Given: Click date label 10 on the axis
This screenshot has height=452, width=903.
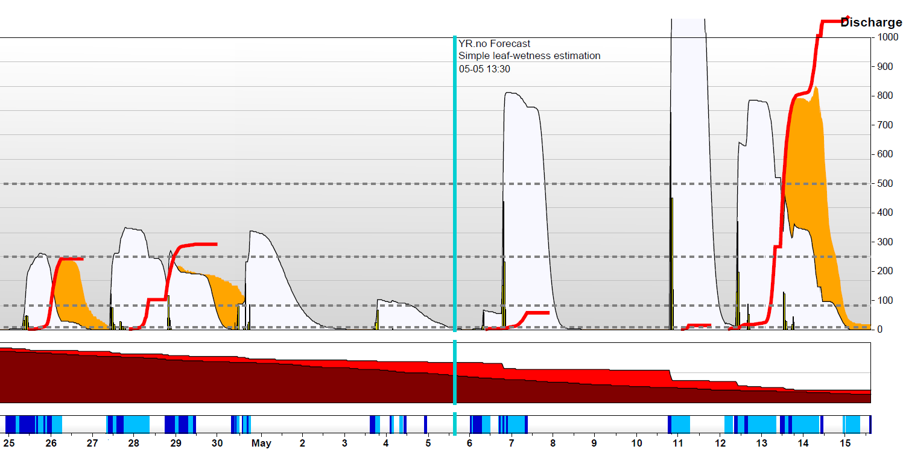Looking at the screenshot, I should (636, 444).
